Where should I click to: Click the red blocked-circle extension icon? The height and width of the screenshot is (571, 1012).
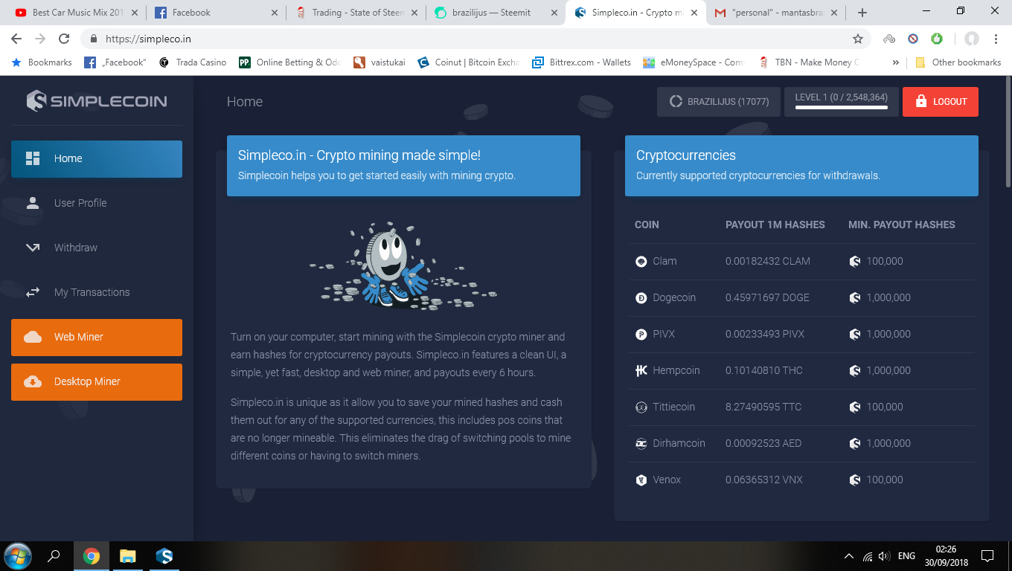point(913,39)
